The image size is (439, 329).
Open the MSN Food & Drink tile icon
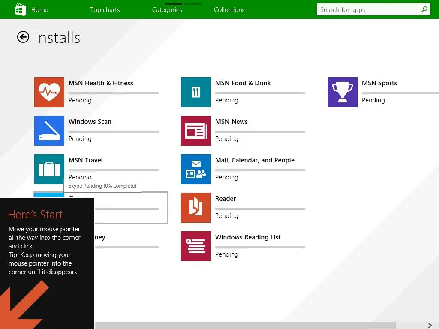pos(195,92)
